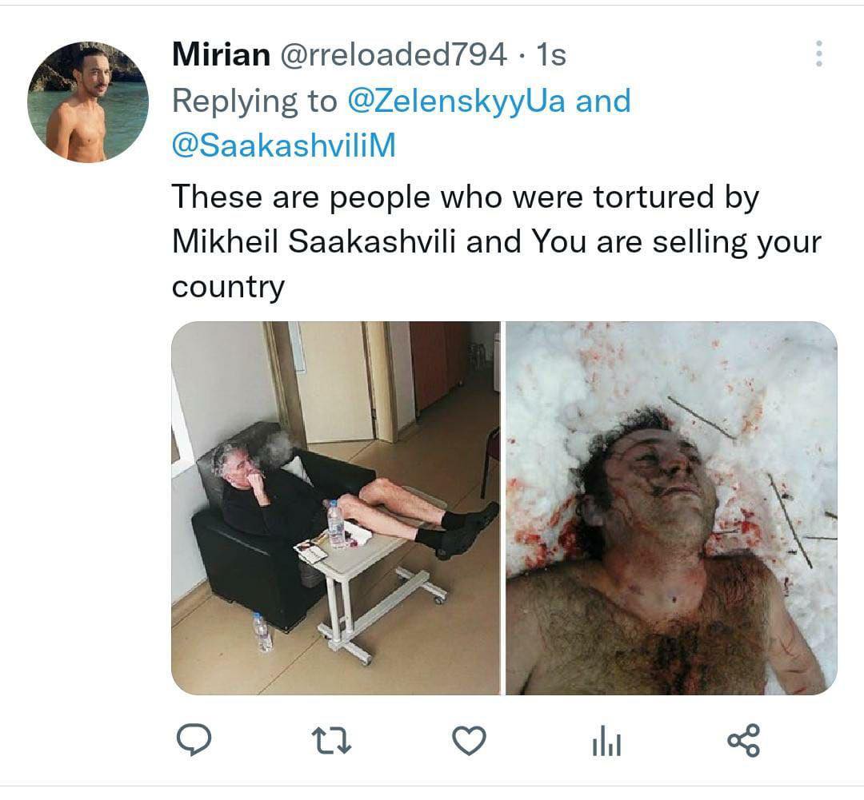Open the @rreloaded794 handle
Viewport: 864px width, 800px height.
[x=393, y=54]
